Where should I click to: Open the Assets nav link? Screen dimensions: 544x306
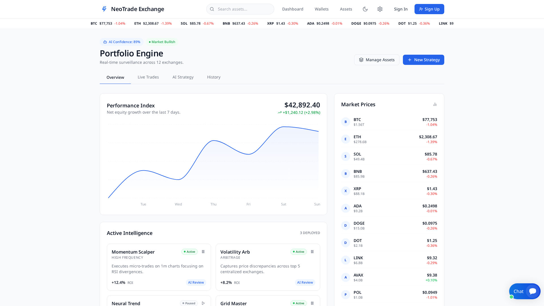point(346,9)
